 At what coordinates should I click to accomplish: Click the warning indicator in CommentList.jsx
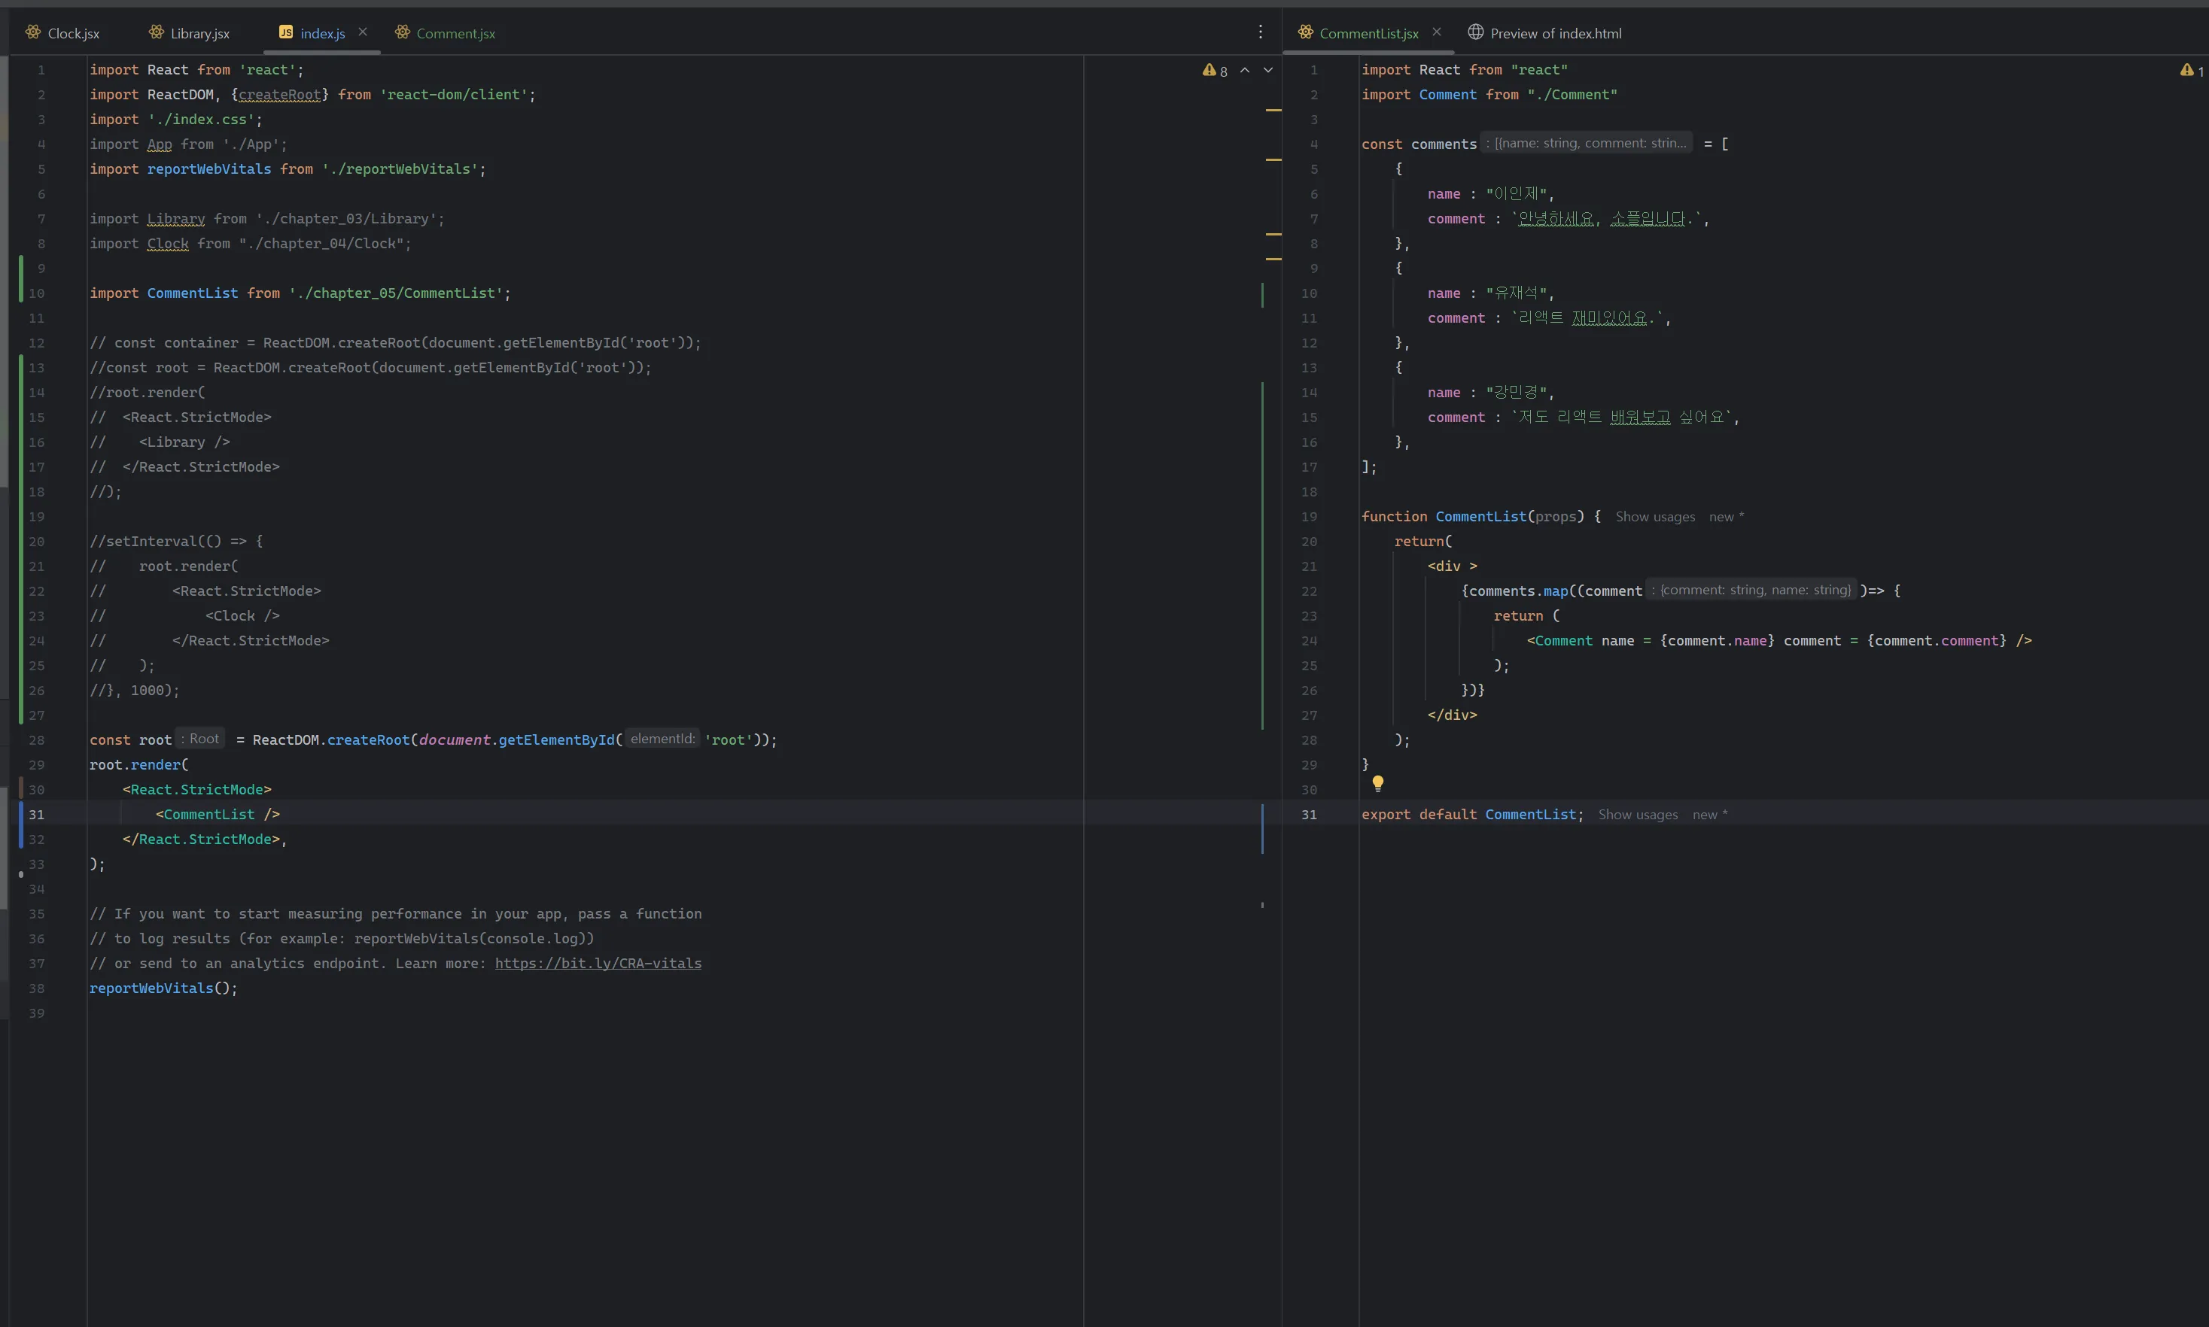(x=2191, y=70)
